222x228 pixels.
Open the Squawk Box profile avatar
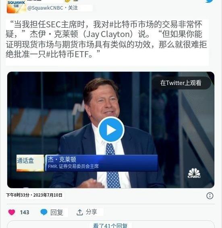point(17,6)
